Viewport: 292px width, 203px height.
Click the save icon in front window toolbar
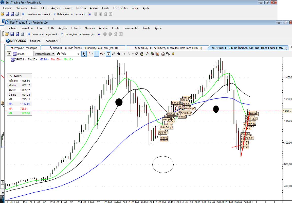click(x=12, y=34)
